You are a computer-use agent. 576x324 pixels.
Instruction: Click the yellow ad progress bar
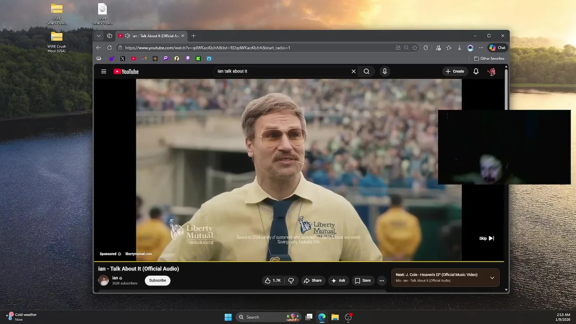pos(299,261)
